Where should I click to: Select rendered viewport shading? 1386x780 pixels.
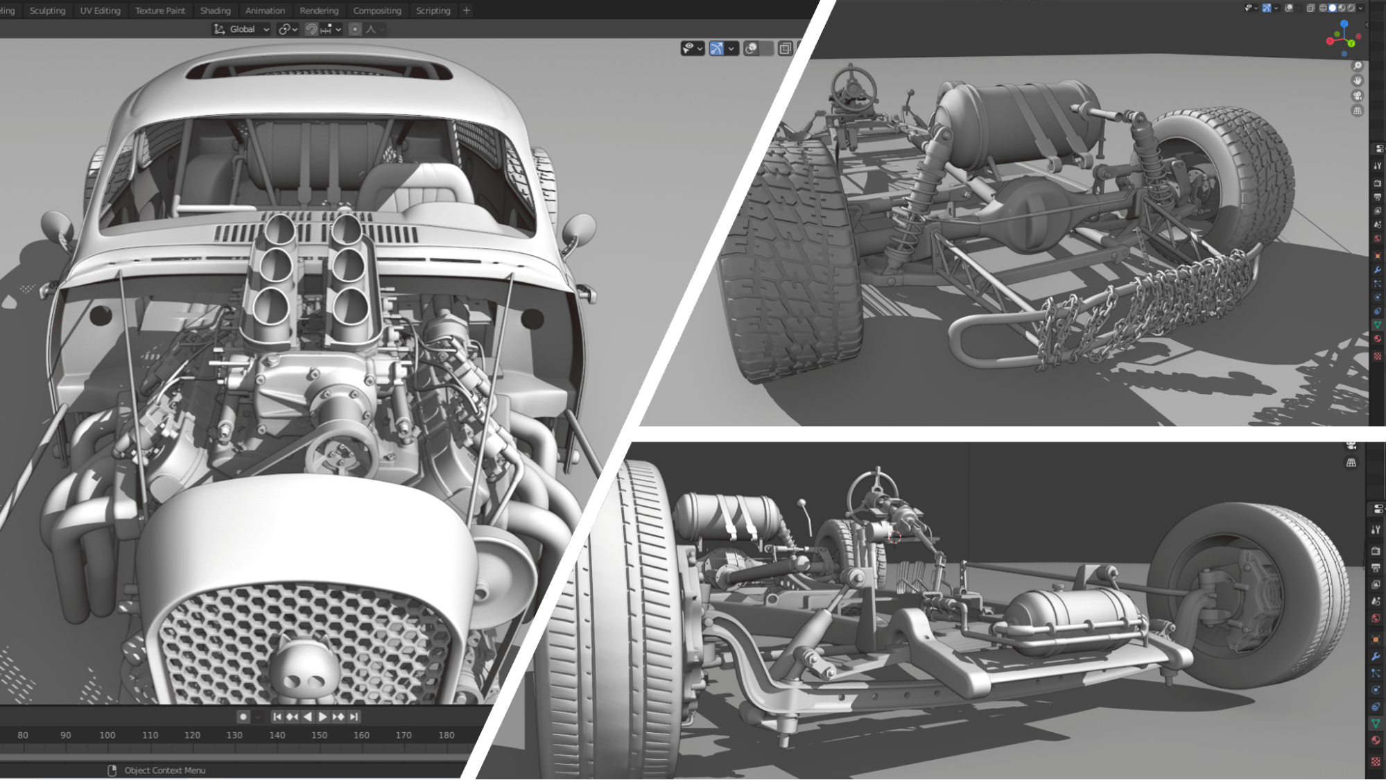(1351, 8)
